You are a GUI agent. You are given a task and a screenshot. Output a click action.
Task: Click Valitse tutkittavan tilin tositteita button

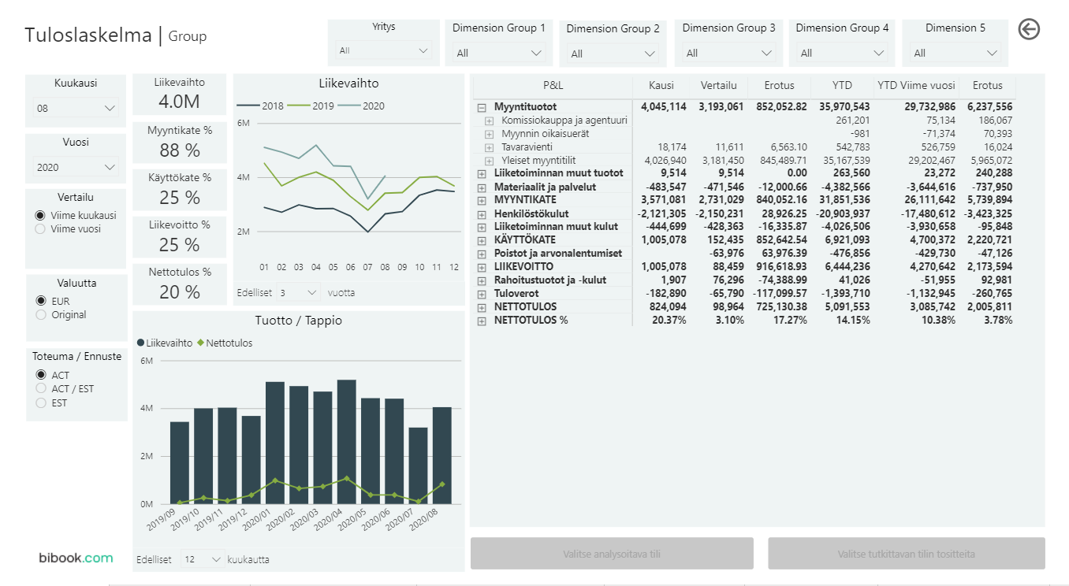(x=906, y=554)
